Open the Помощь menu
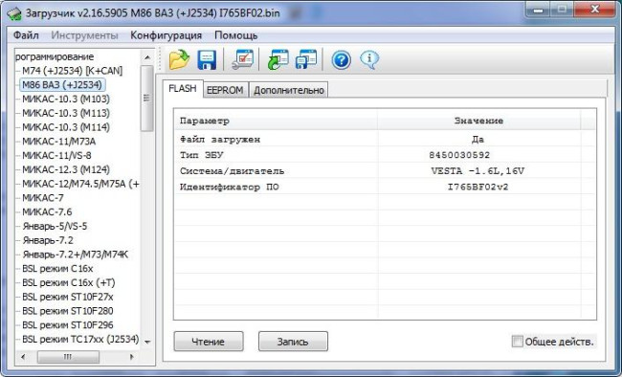Viewport: 622px width, 377px height. (x=236, y=35)
